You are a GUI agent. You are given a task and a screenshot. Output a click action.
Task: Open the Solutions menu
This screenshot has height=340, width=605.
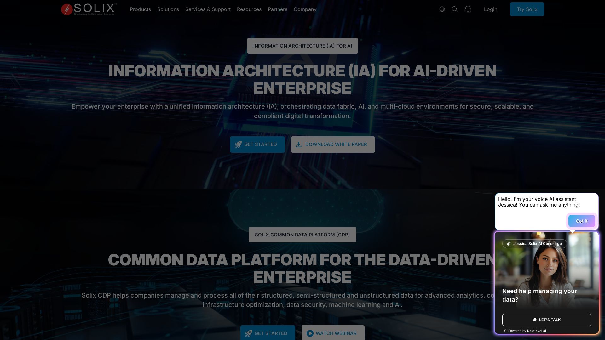click(168, 9)
